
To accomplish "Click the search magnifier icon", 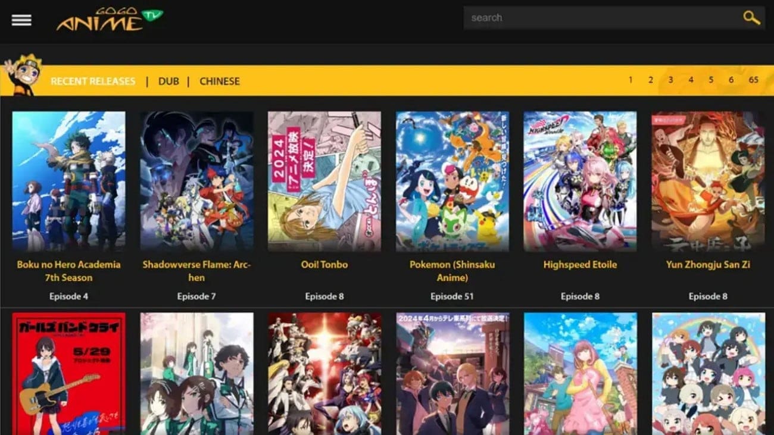I will pyautogui.click(x=750, y=18).
